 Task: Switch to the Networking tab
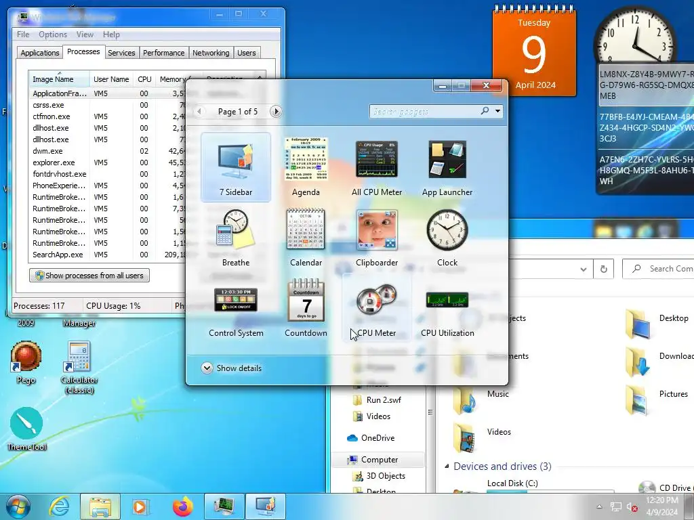[211, 53]
